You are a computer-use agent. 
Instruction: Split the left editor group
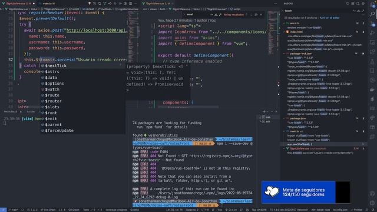click(x=131, y=4)
